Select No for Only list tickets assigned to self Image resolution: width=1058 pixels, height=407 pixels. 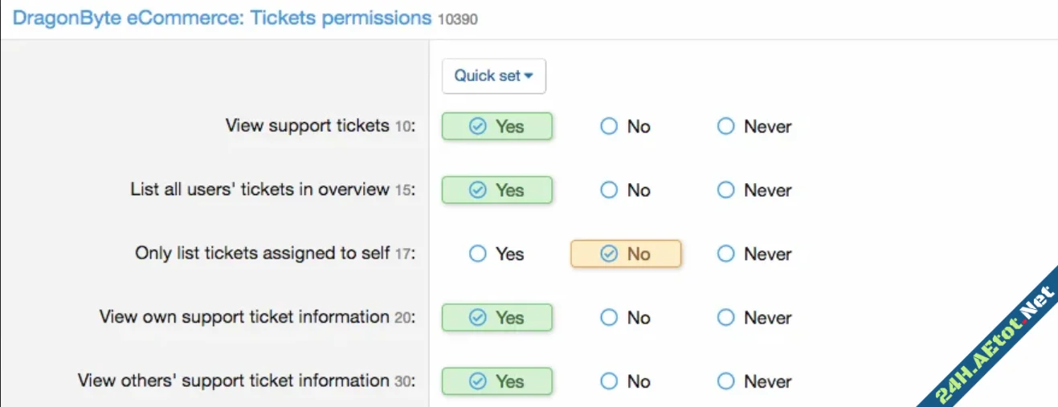pos(625,254)
